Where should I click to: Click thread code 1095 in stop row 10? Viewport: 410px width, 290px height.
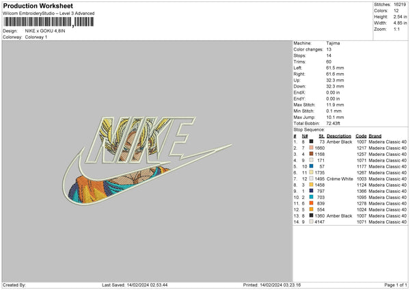[x=361, y=198]
